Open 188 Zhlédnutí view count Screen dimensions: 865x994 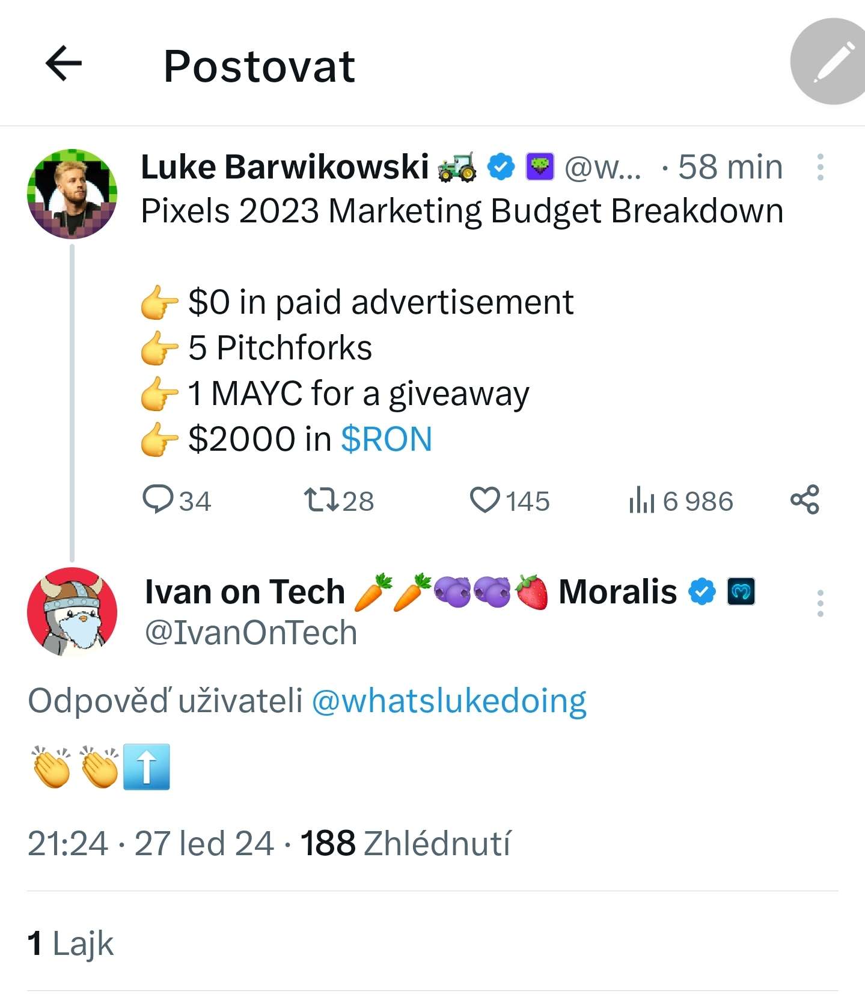pos(406,843)
